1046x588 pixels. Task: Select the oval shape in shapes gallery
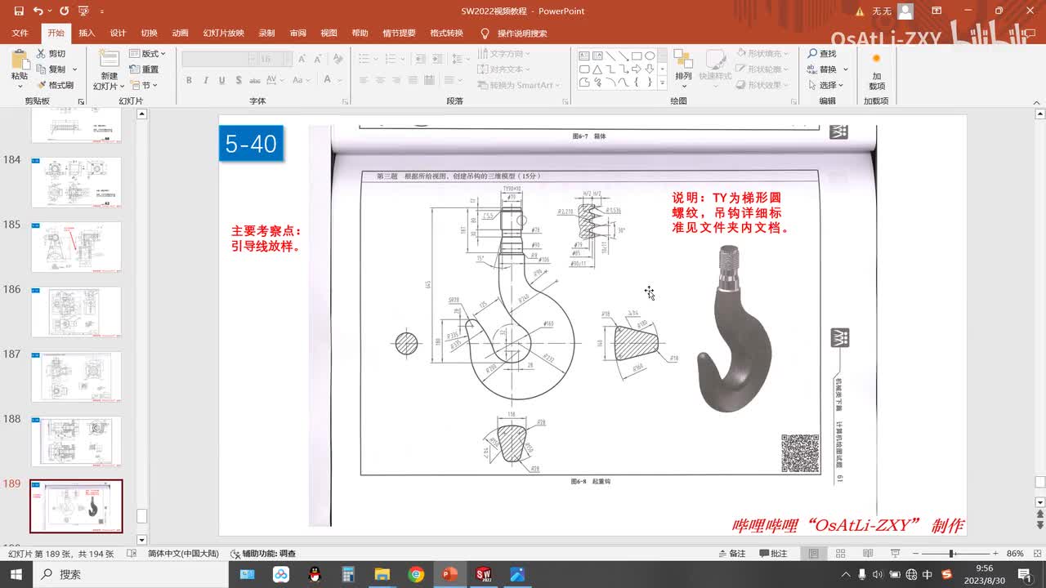[650, 56]
